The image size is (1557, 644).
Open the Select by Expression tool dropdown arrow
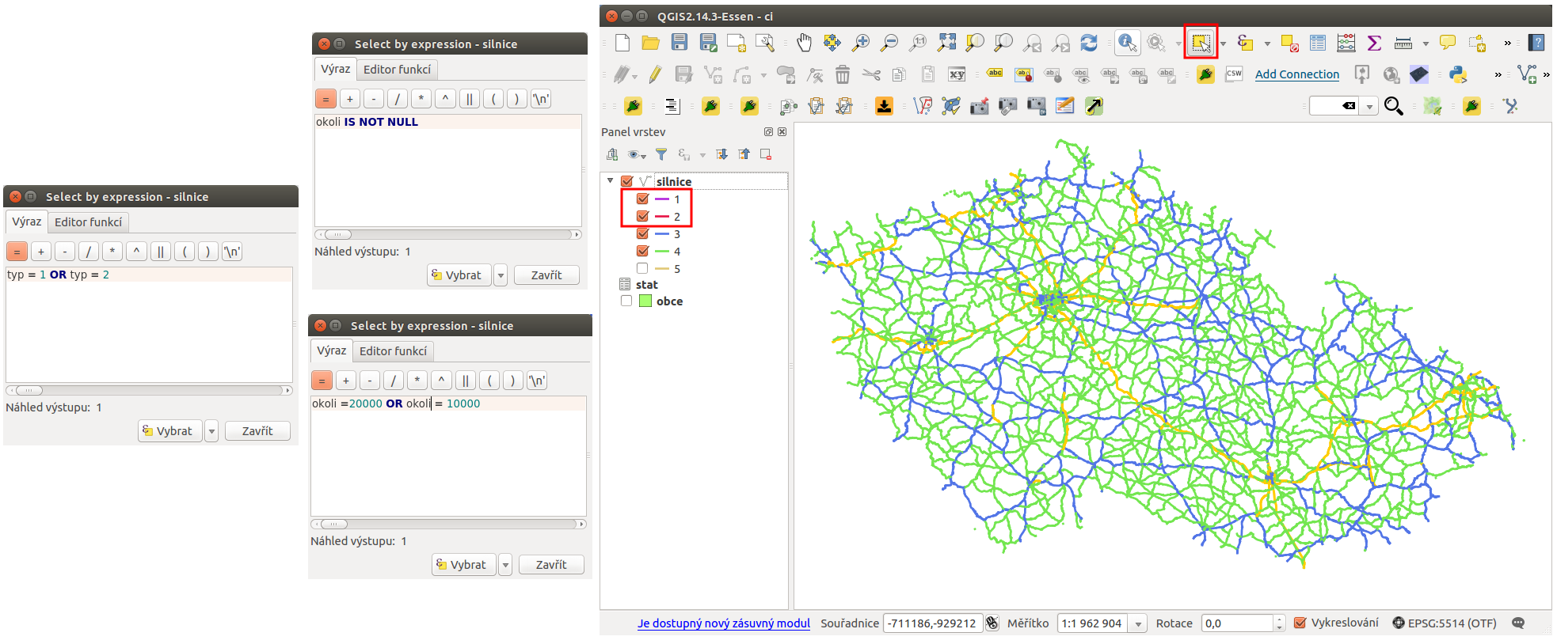click(x=1267, y=44)
